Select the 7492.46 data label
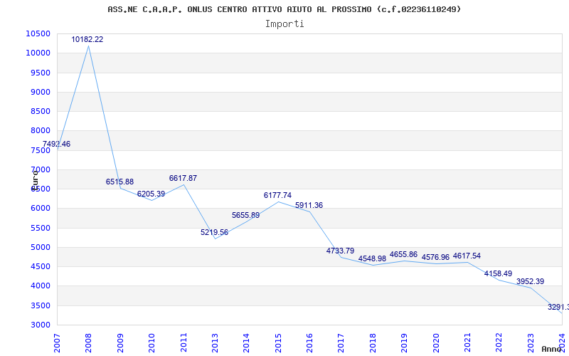 click(x=56, y=145)
